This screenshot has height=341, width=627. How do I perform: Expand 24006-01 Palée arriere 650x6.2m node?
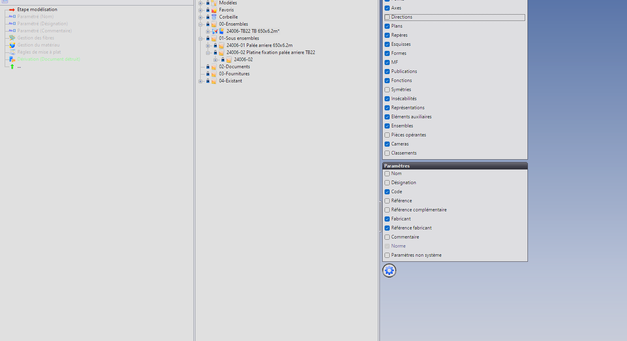(x=208, y=46)
